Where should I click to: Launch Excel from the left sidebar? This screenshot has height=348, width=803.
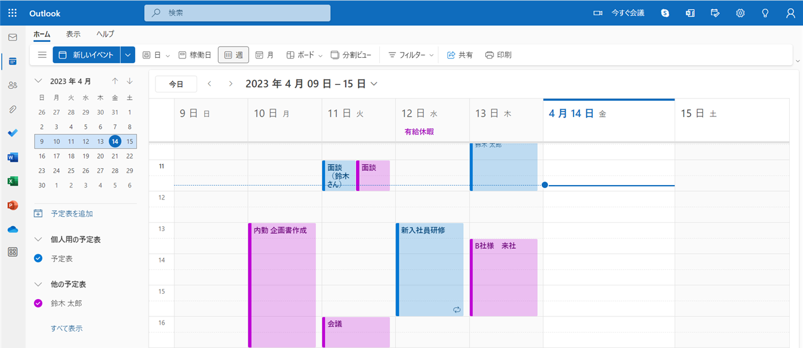[x=13, y=181]
